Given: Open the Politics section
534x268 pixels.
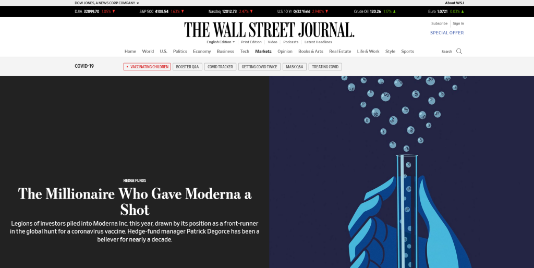Looking at the screenshot, I should tap(180, 52).
